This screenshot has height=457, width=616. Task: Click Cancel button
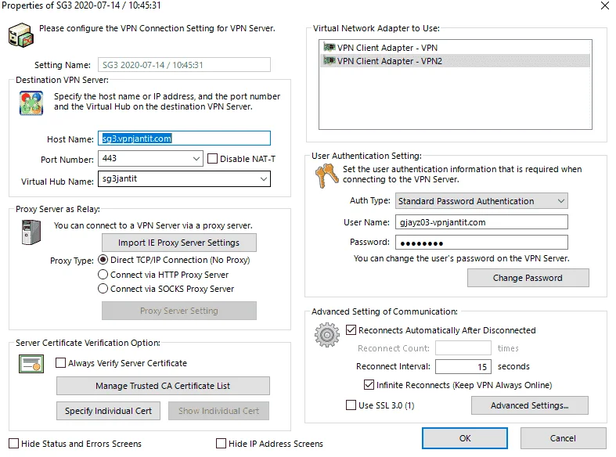click(563, 438)
